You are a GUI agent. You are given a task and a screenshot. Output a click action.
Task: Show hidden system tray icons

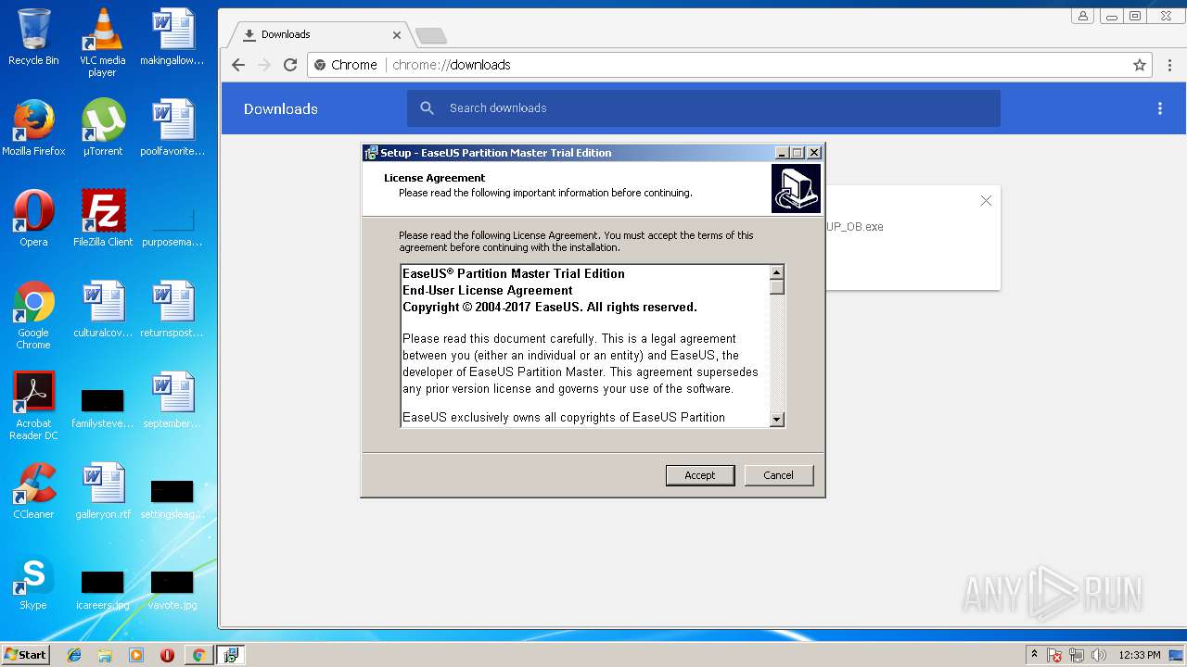point(1034,654)
